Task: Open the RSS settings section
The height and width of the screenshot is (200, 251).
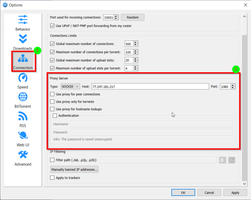Action: pos(23,119)
